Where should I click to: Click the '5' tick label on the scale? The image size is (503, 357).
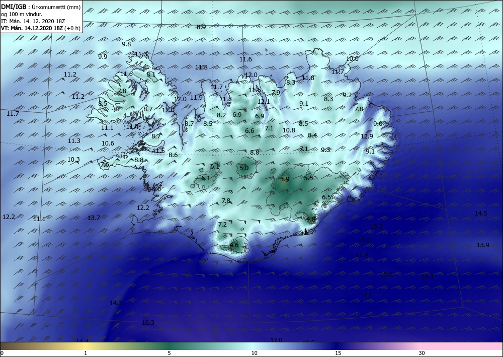169,353
